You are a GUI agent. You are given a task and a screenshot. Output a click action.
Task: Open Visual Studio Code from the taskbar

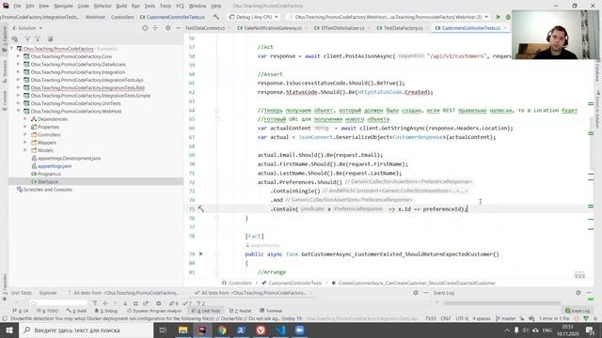tap(280, 330)
